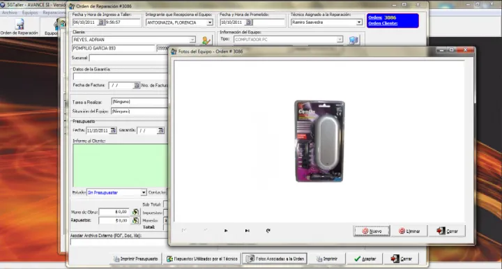Viewport: 502px width, 269px height.
Task: Open calendar for Fecha de Prometido
Action: pyautogui.click(x=248, y=22)
